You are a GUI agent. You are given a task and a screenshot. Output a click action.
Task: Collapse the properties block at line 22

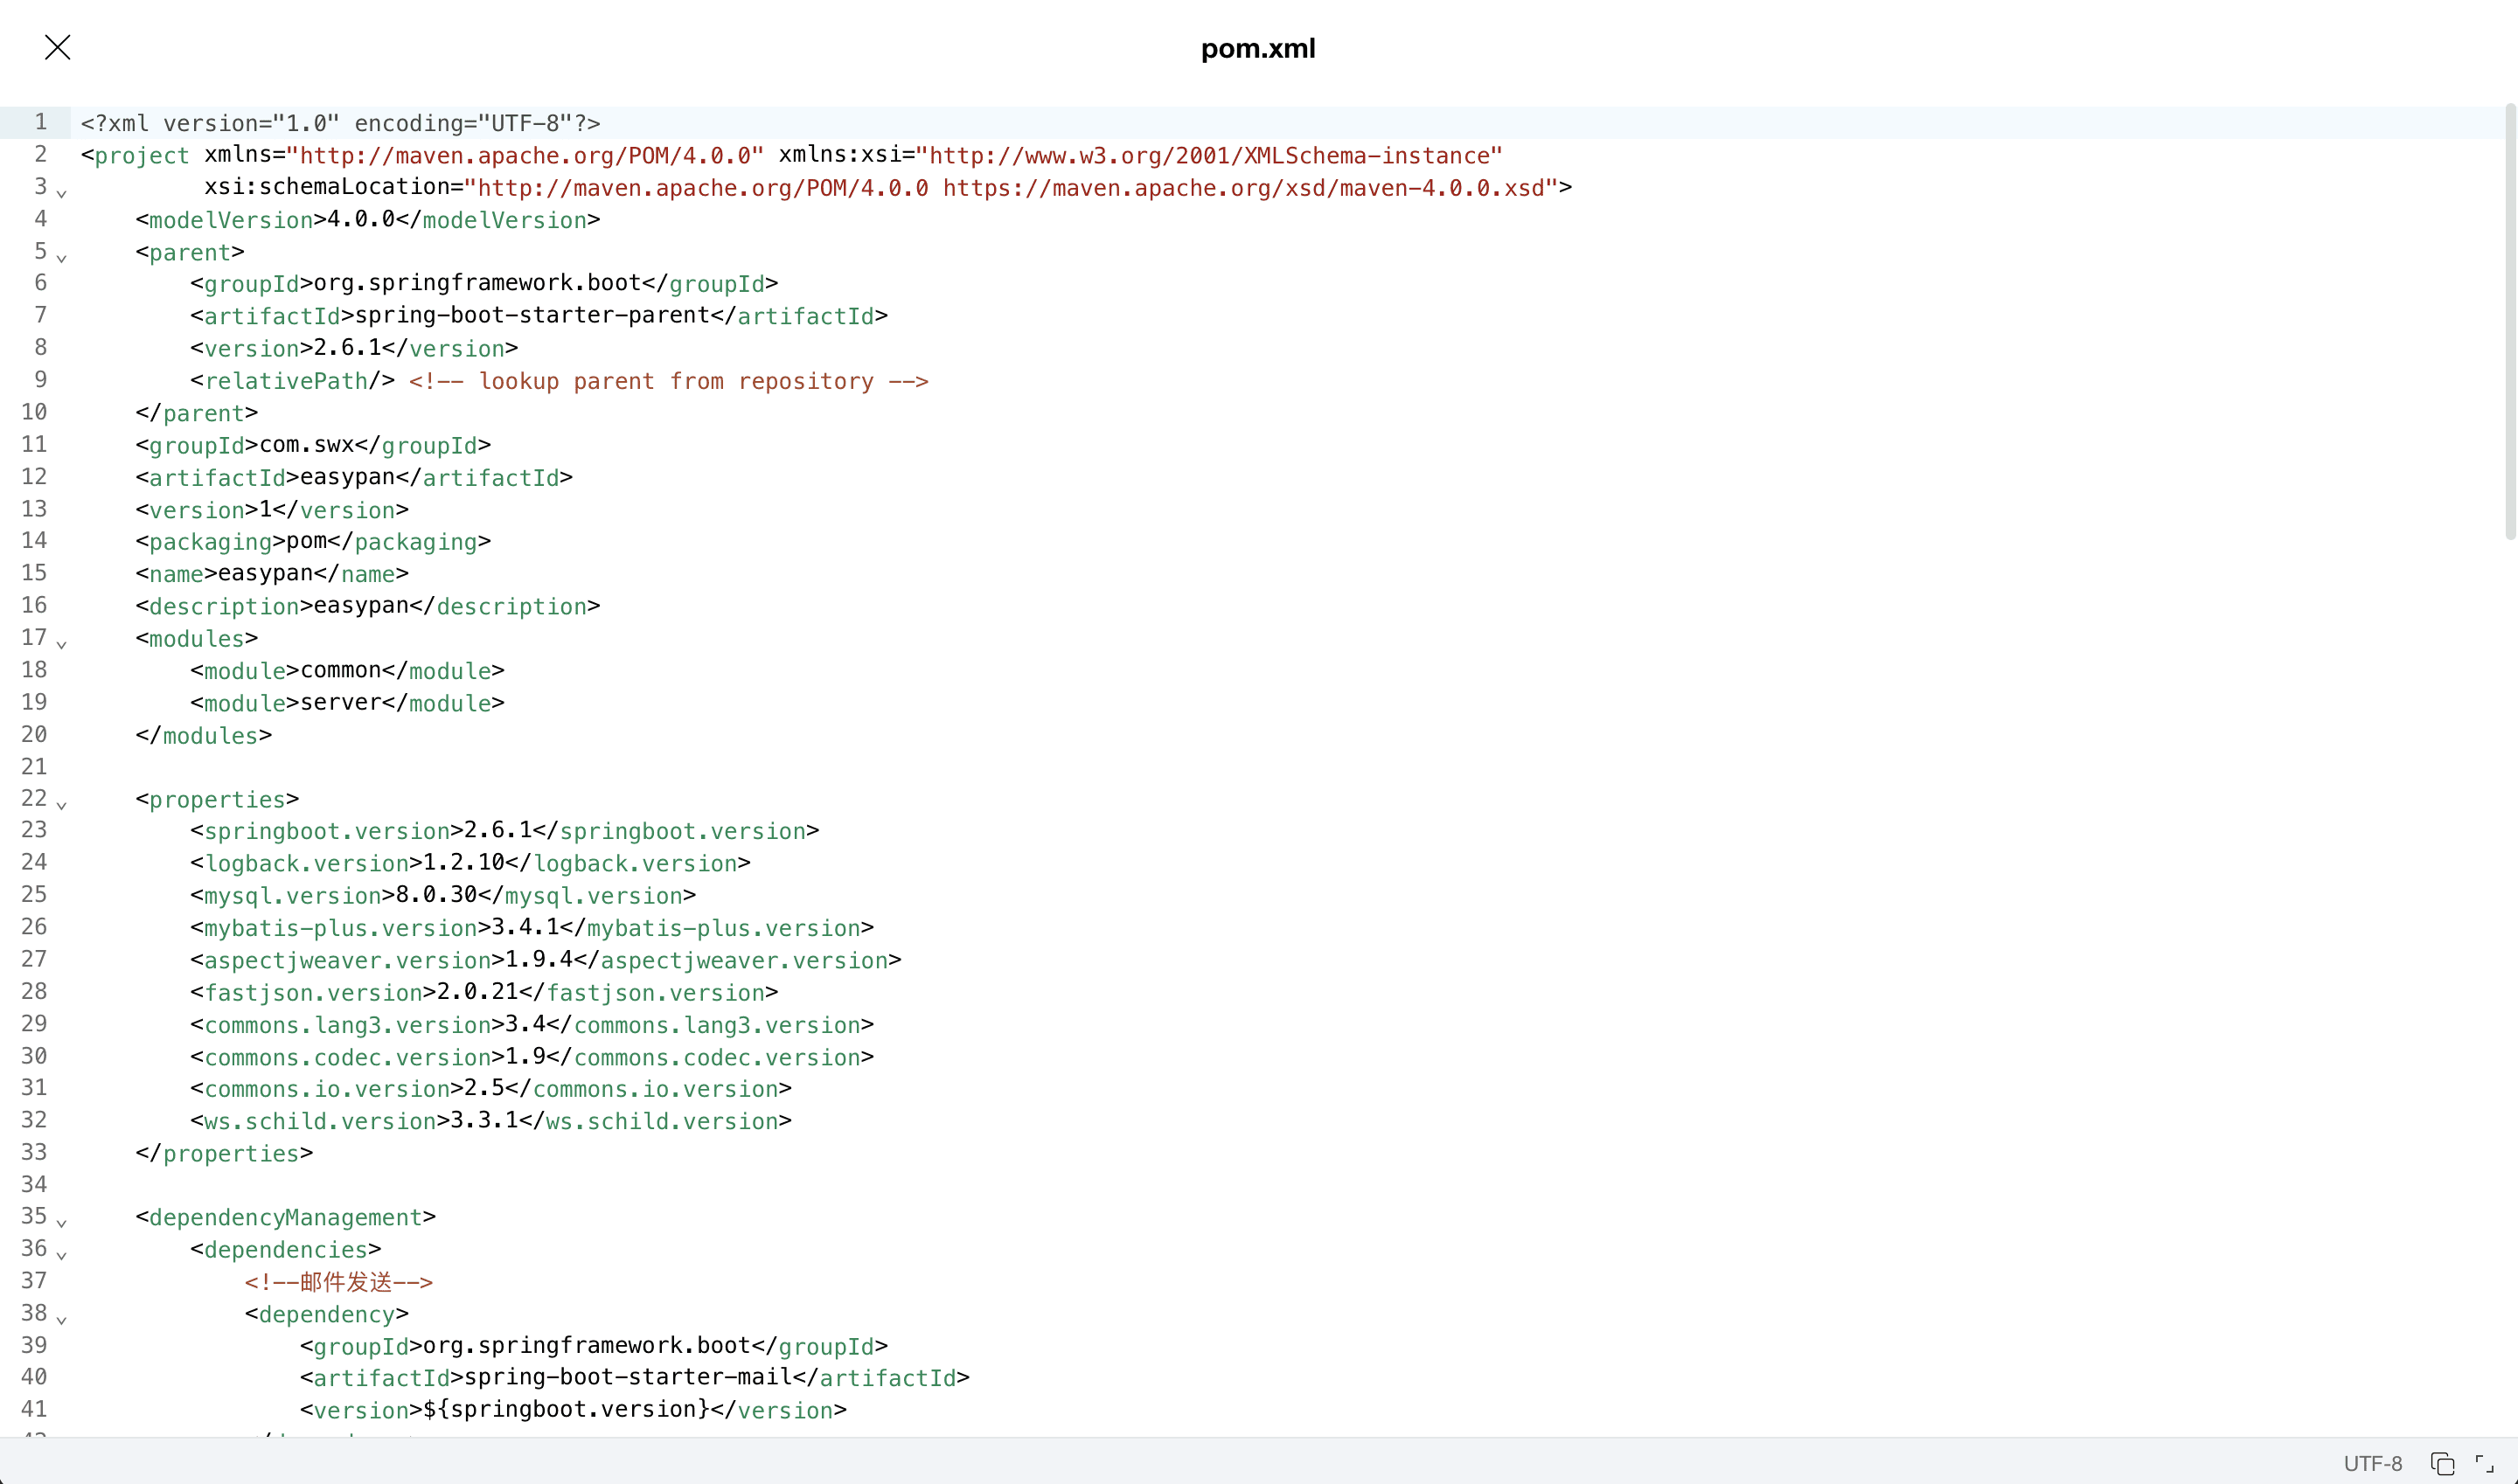pyautogui.click(x=62, y=805)
